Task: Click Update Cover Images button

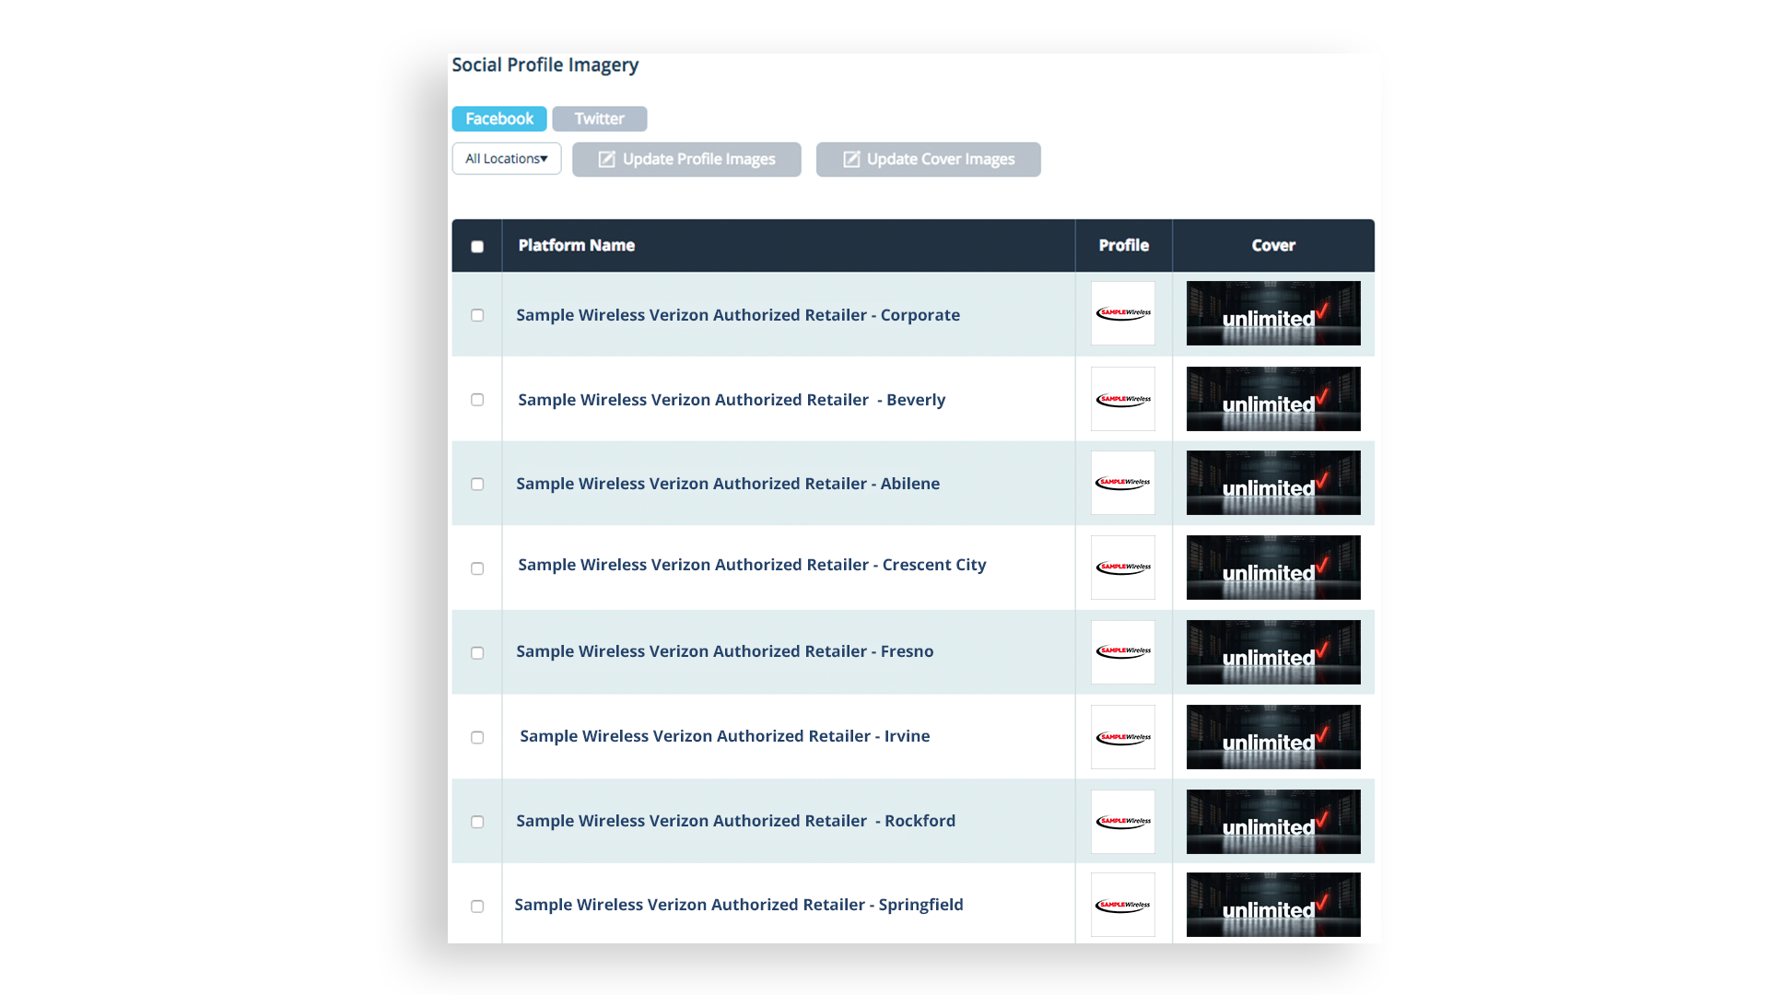Action: pyautogui.click(x=928, y=159)
